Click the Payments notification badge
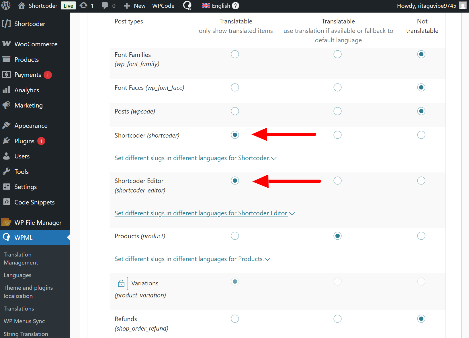469x338 pixels. (48, 75)
